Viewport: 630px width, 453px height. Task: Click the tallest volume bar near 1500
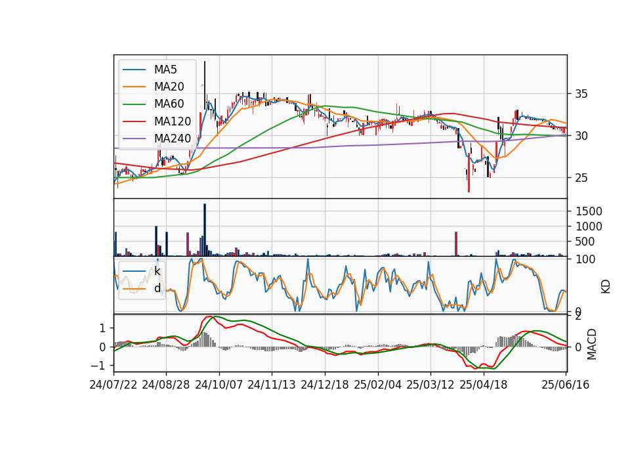(x=205, y=230)
